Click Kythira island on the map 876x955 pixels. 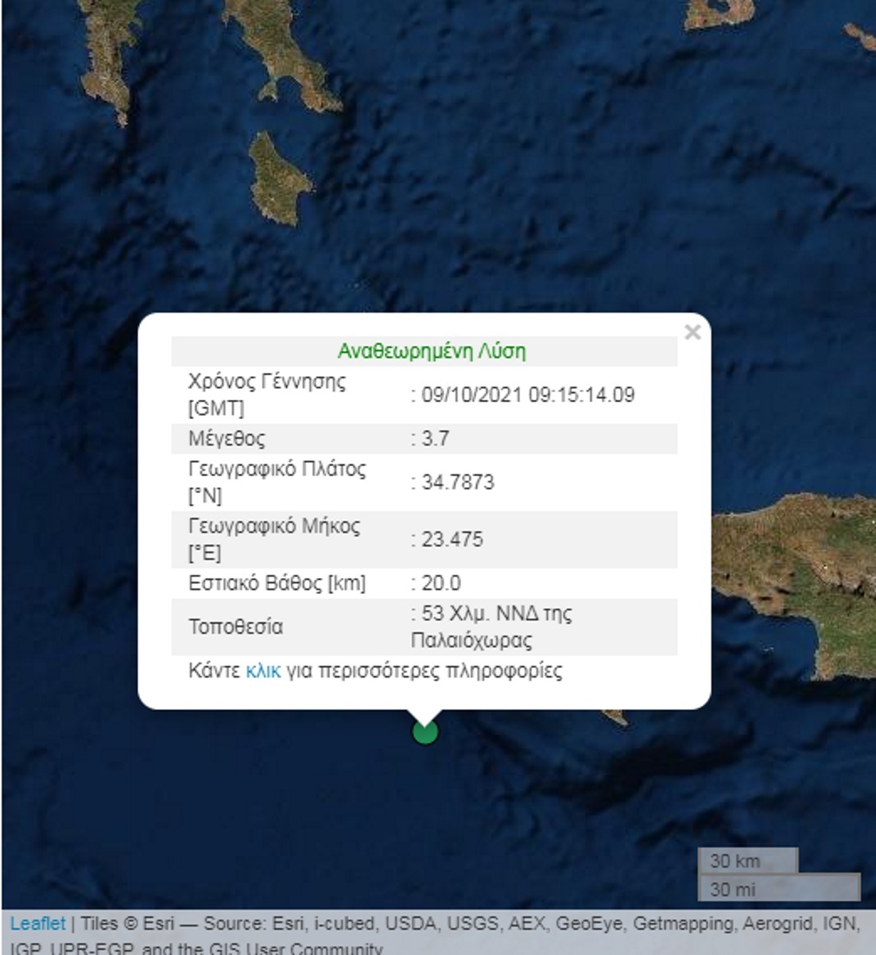coord(278,180)
